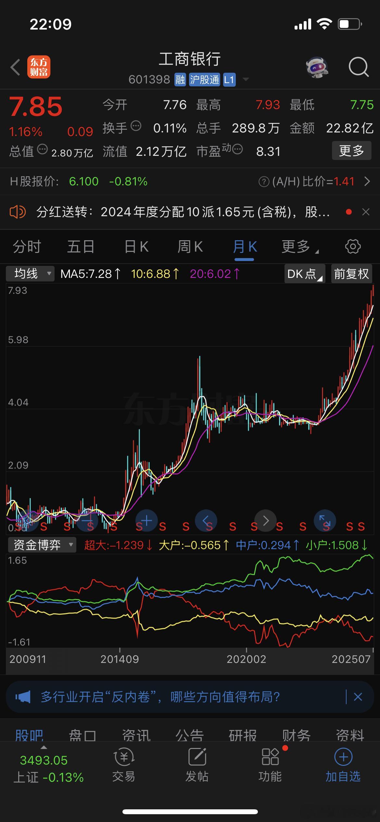
Task: Tap the chart zoom-in plus button
Action: click(146, 521)
